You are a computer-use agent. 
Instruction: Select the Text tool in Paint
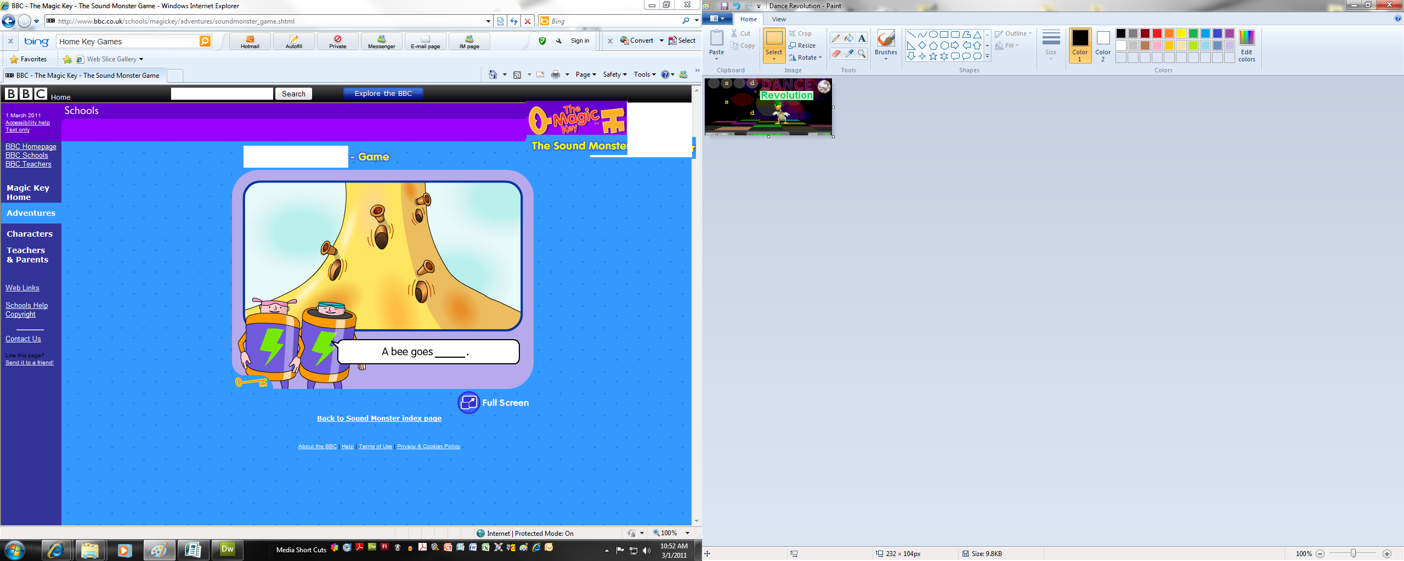point(862,38)
